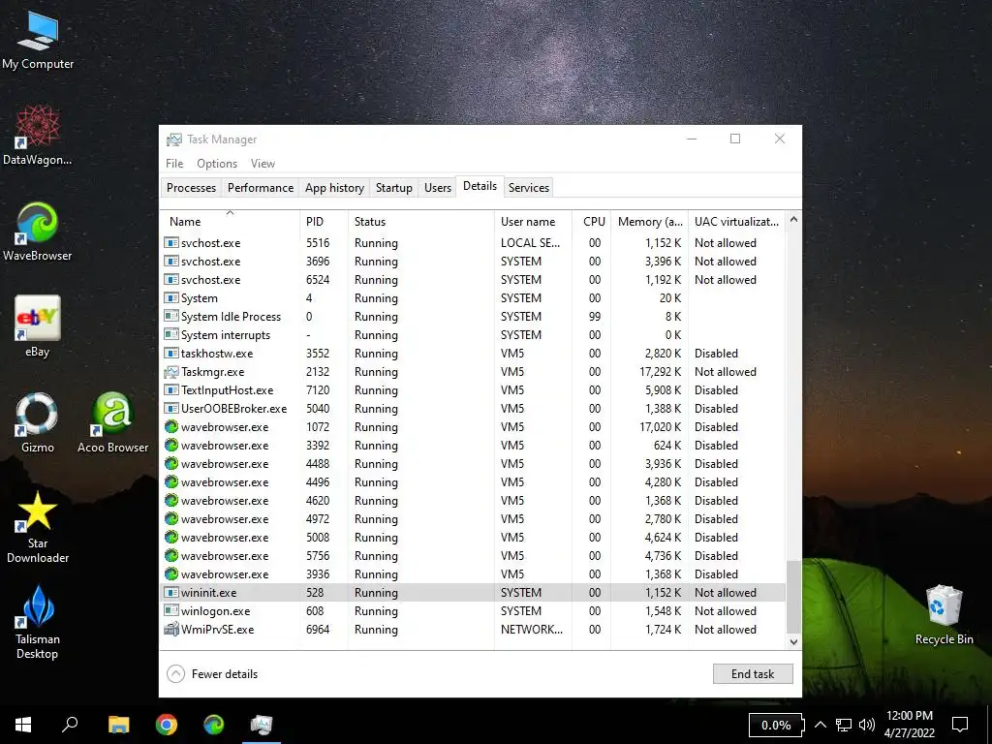Open the Star Downloader desktop shortcut
The height and width of the screenshot is (744, 992).
click(x=38, y=527)
